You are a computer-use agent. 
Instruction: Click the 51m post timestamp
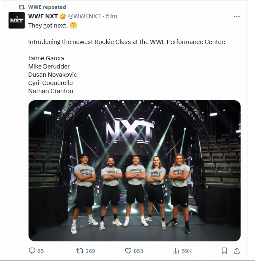coord(112,16)
